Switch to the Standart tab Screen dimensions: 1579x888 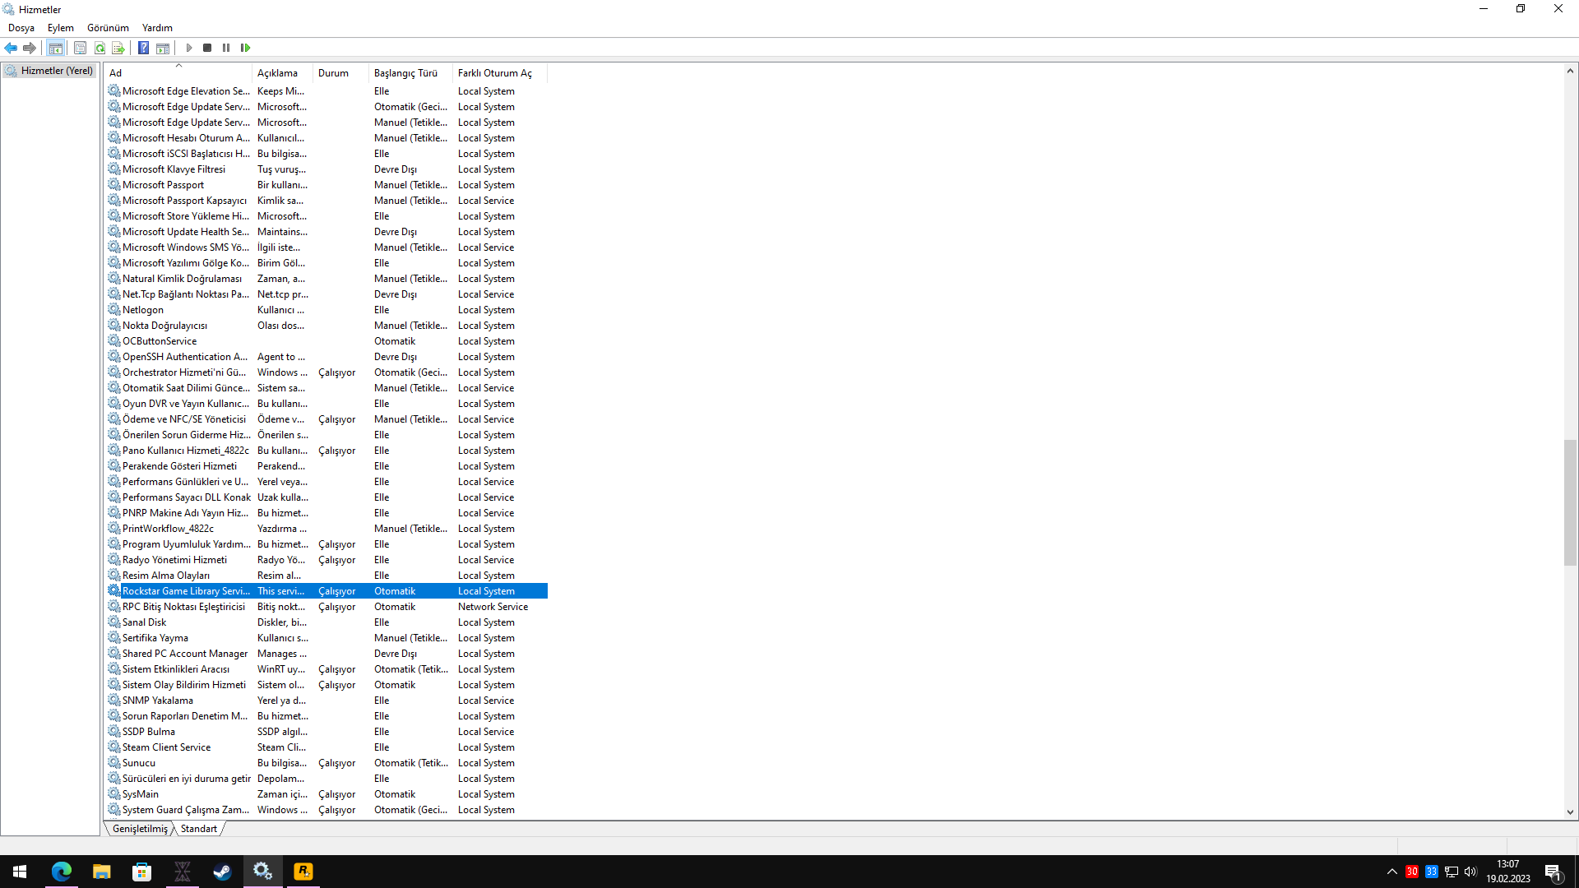click(199, 829)
